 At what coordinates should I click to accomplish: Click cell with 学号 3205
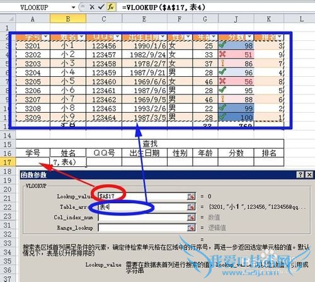(x=33, y=82)
